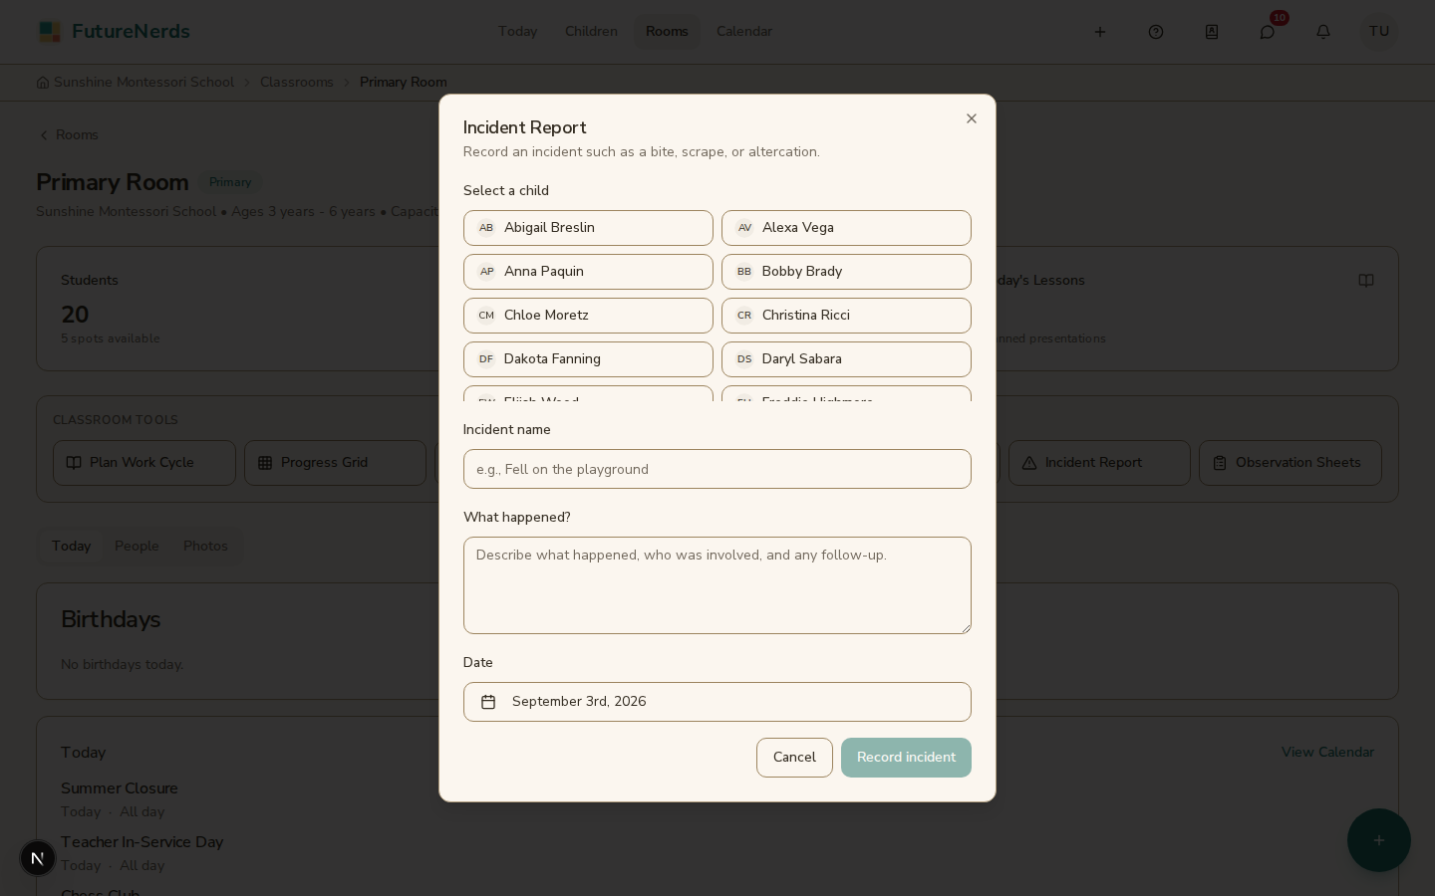
Task: Go to the Today nav tab
Action: point(517,32)
